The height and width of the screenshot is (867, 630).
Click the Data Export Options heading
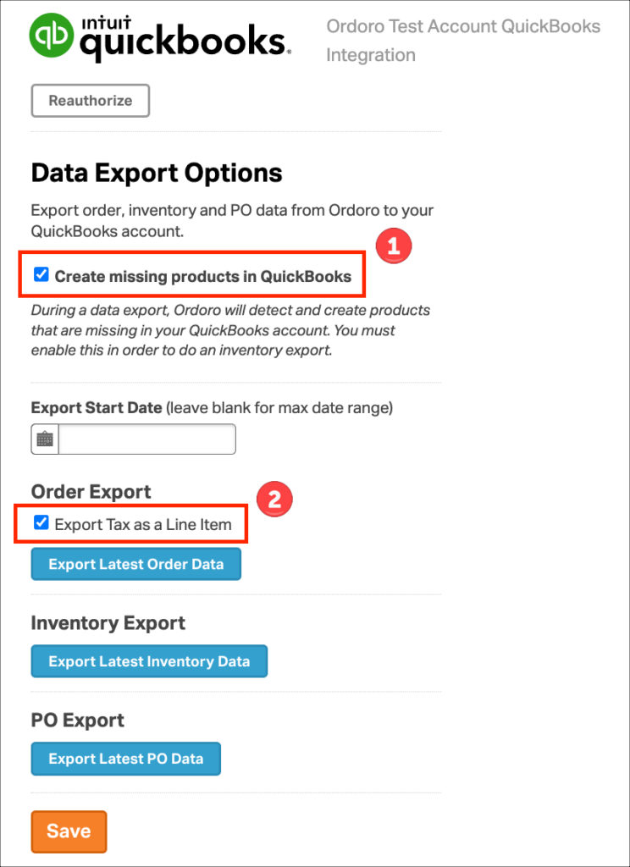(x=157, y=173)
